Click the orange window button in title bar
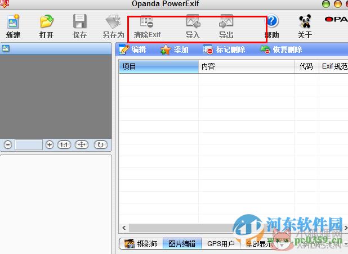The image size is (348, 254). (338, 4)
